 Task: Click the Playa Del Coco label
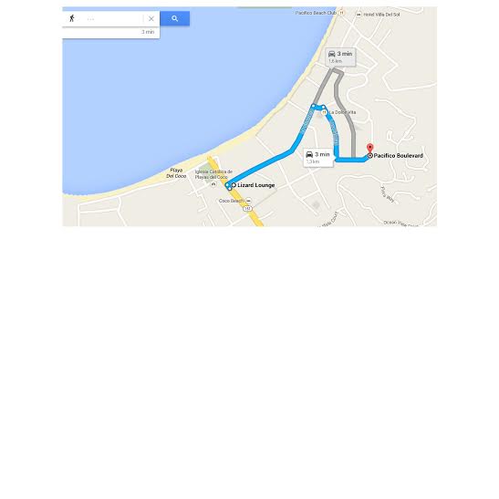pyautogui.click(x=176, y=172)
